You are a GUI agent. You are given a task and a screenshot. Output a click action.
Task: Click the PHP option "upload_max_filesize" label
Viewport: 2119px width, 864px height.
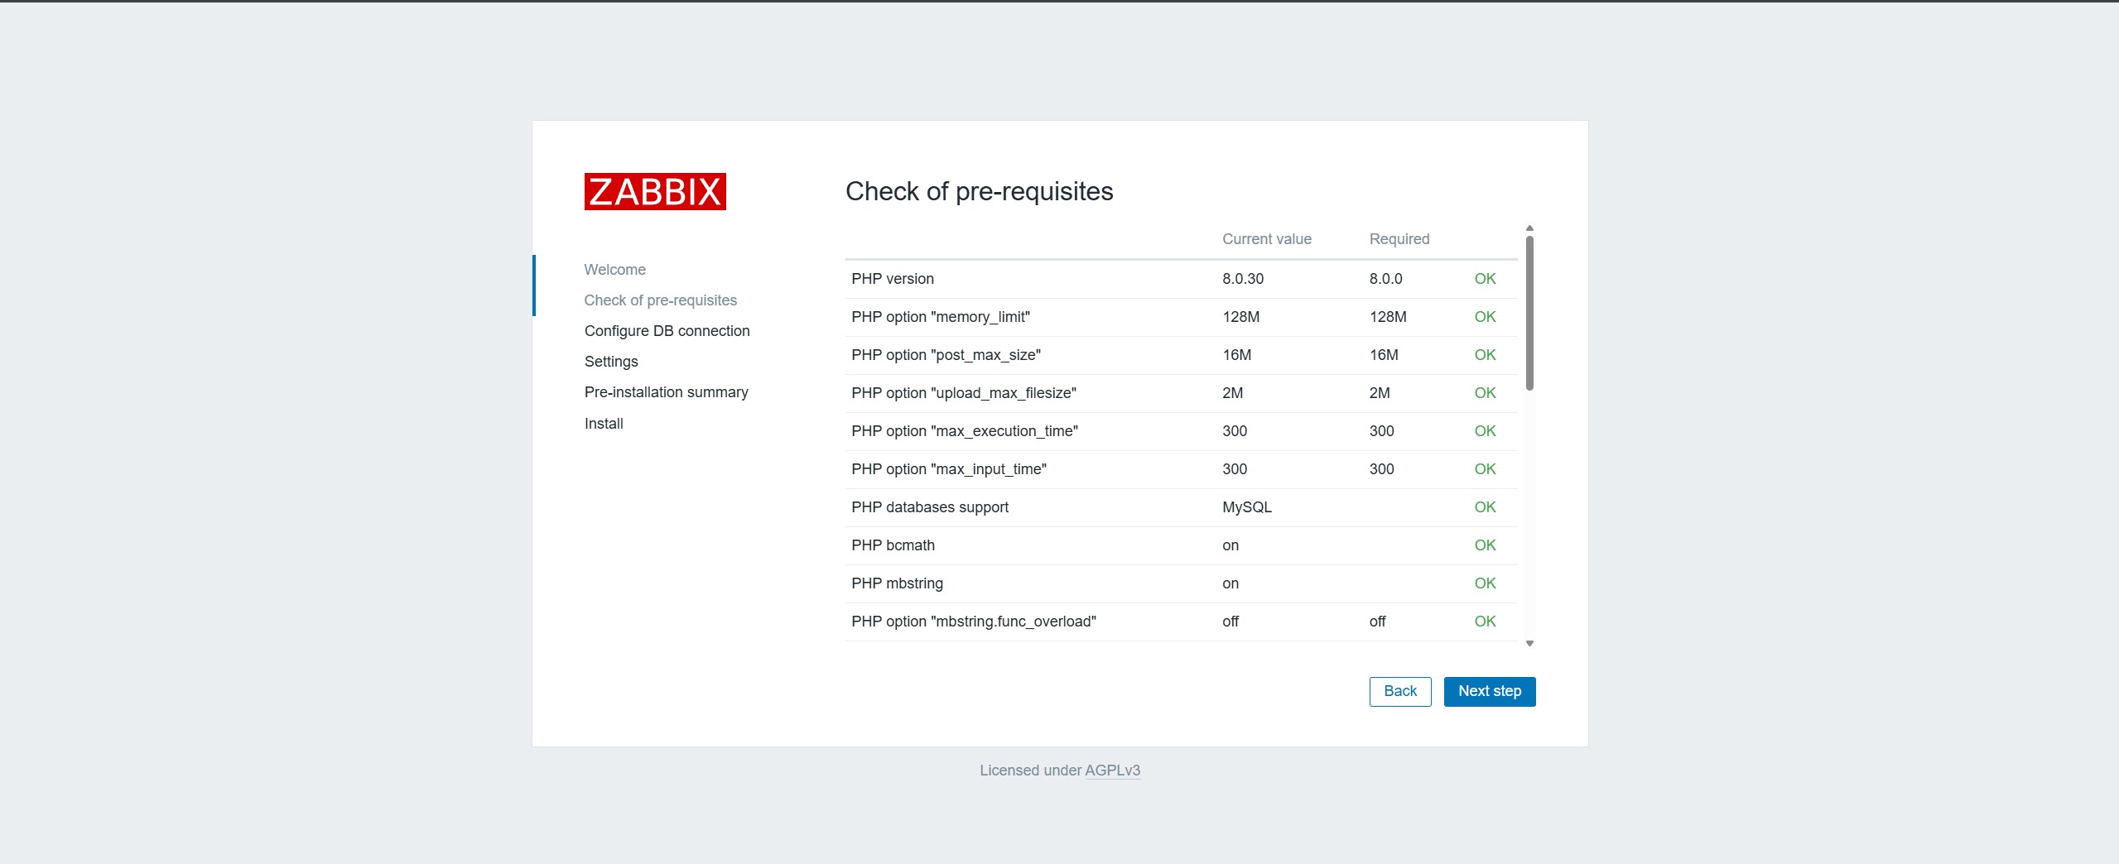[964, 393]
